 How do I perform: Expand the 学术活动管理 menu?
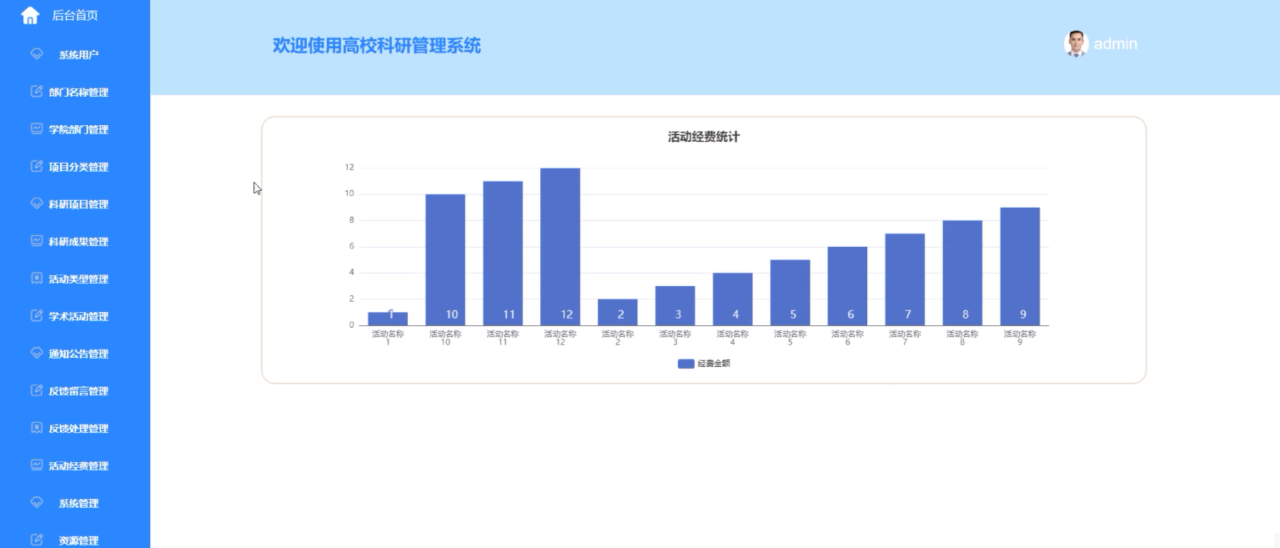point(78,317)
